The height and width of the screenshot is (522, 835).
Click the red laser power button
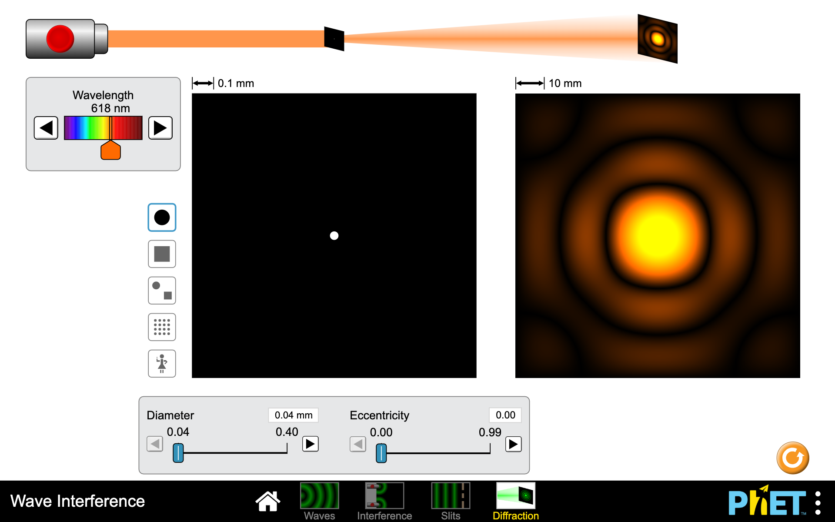61,38
